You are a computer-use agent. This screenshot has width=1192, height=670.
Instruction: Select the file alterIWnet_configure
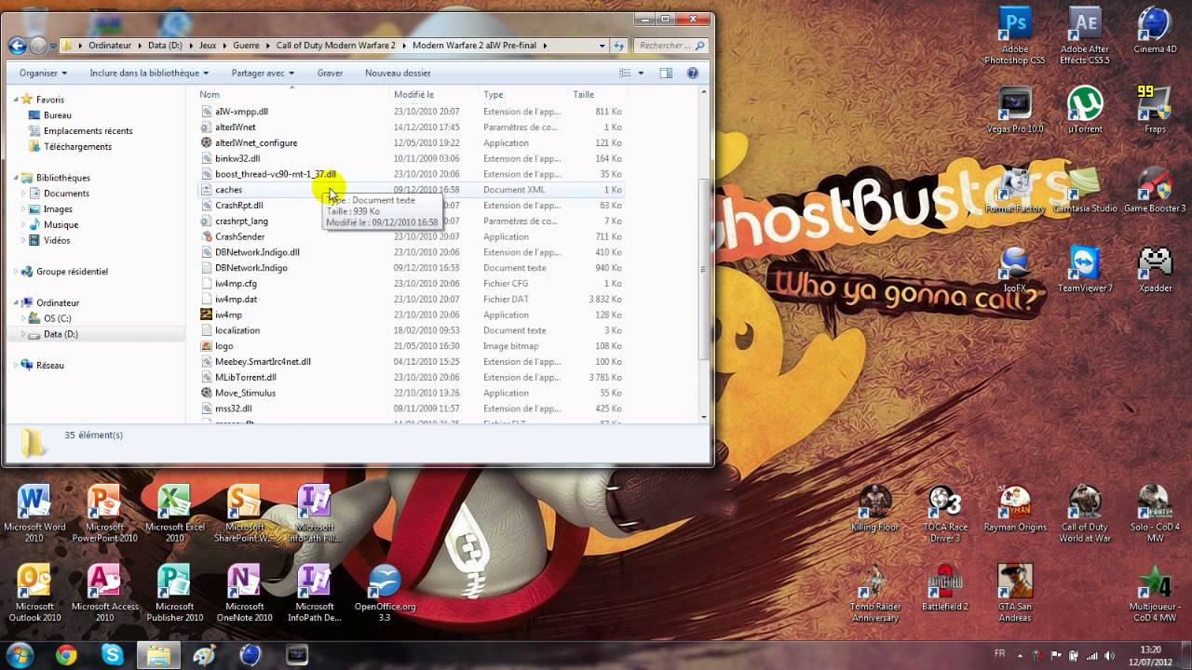(x=256, y=142)
